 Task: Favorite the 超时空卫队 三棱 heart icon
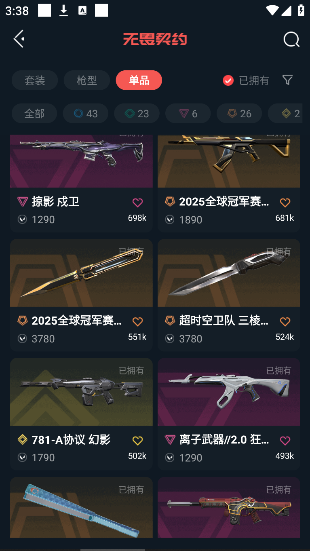coord(285,322)
